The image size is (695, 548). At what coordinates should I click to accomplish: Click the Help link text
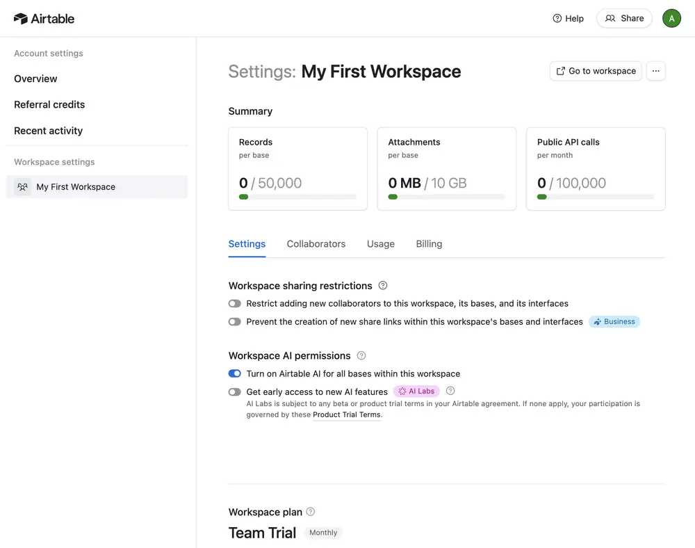pos(575,19)
